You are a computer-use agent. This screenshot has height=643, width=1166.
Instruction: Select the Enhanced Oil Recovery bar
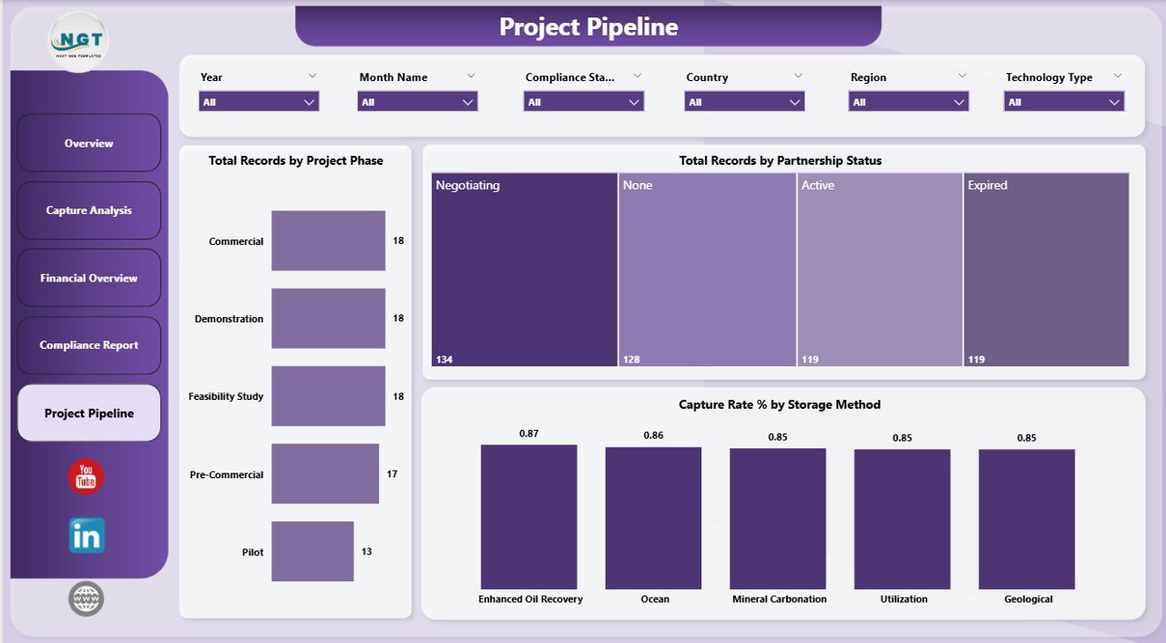529,517
